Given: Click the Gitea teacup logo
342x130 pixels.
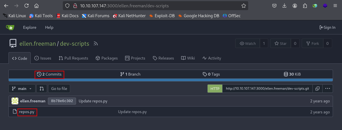Looking at the screenshot, I should click(10, 27).
